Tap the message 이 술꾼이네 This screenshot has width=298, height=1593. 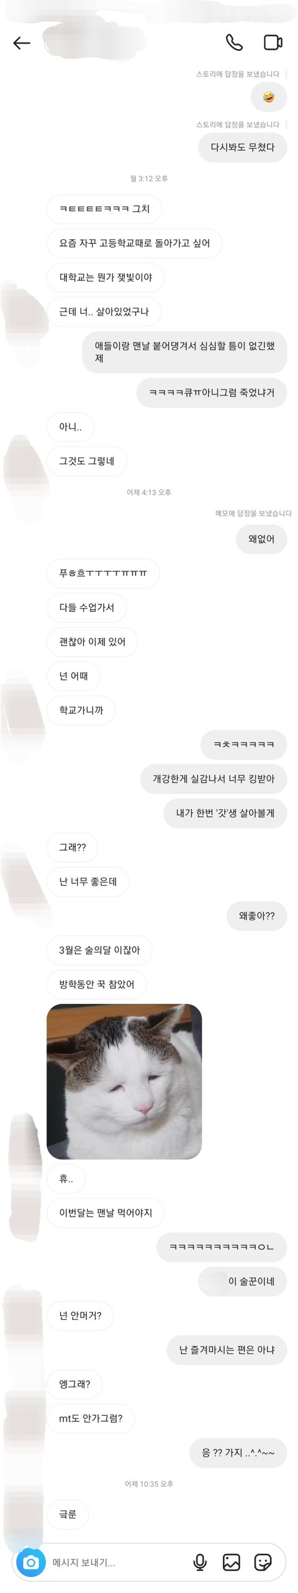[243, 1281]
